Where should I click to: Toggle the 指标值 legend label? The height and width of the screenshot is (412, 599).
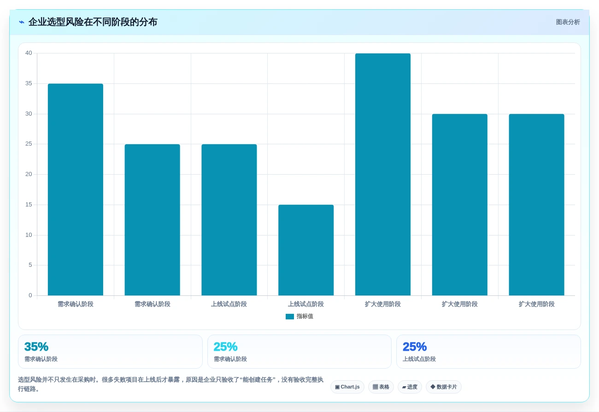305,317
